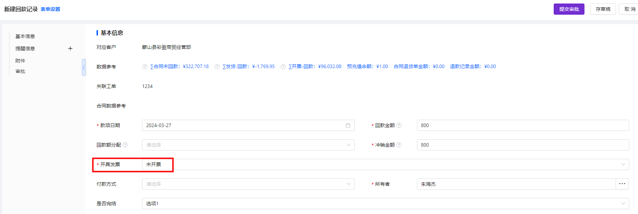
Task: Click help icon next to 回款额分配
Action: click(x=125, y=145)
